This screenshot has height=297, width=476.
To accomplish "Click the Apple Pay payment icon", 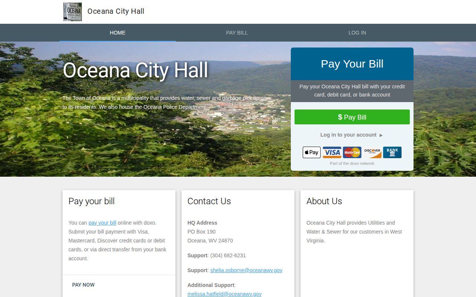I will point(312,153).
